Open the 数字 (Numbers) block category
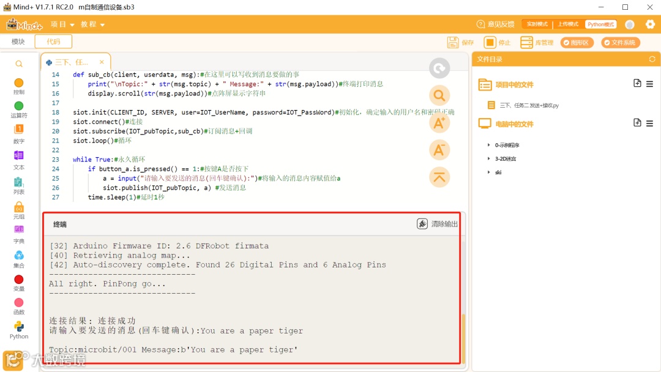Viewport: 661px width, 372px height. (18, 129)
